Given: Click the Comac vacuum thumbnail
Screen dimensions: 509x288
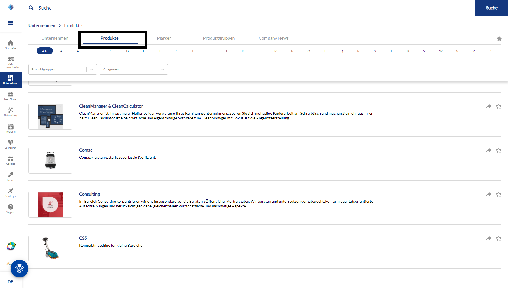Looking at the screenshot, I should pyautogui.click(x=50, y=160).
